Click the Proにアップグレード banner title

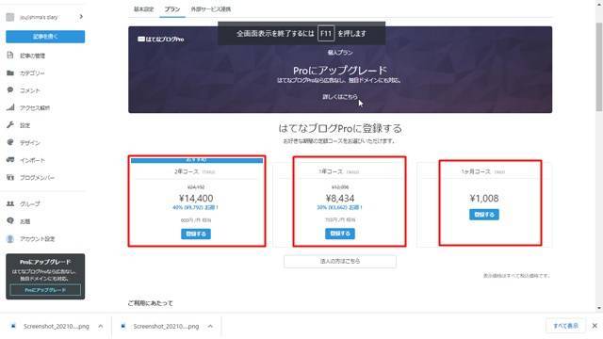click(x=340, y=71)
